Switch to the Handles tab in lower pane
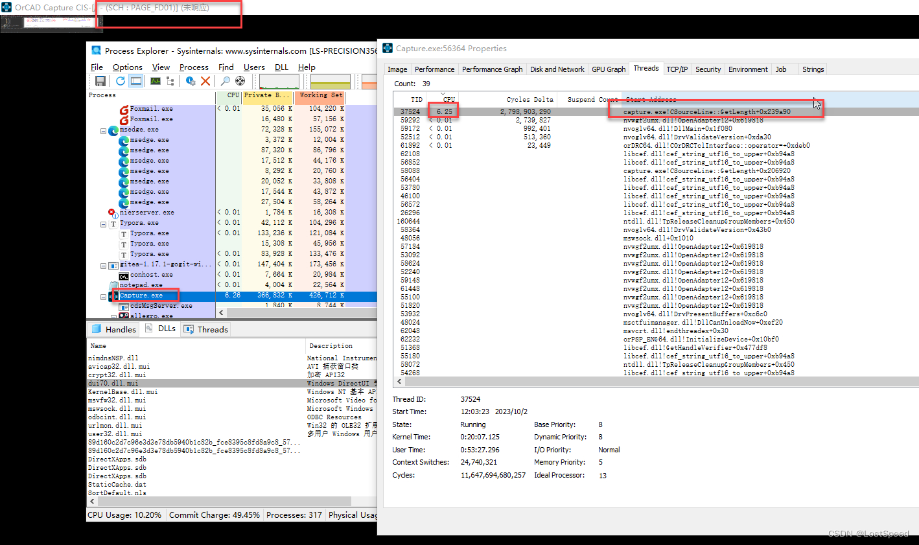Image resolution: width=919 pixels, height=545 pixels. [115, 329]
